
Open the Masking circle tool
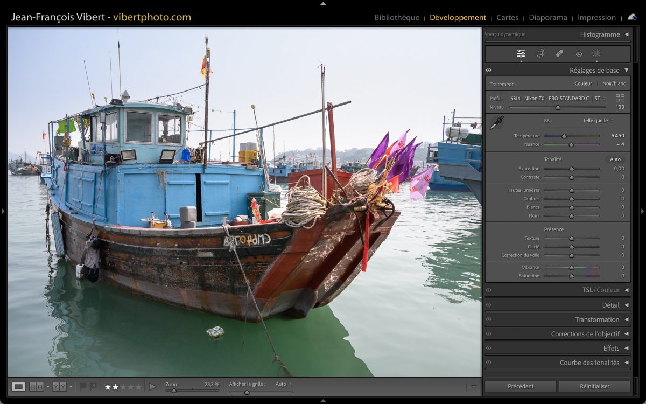click(x=596, y=53)
